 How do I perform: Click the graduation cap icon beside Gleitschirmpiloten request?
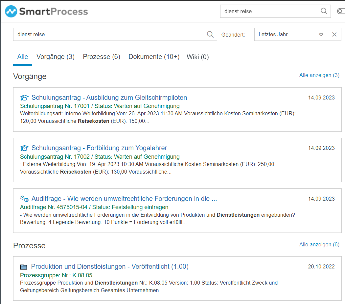(24, 97)
